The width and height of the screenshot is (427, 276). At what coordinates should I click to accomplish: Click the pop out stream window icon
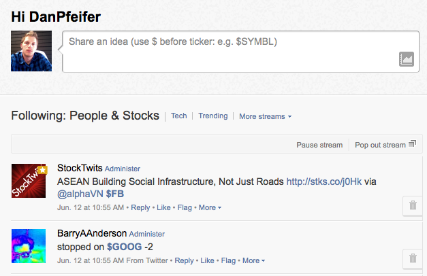tap(413, 143)
